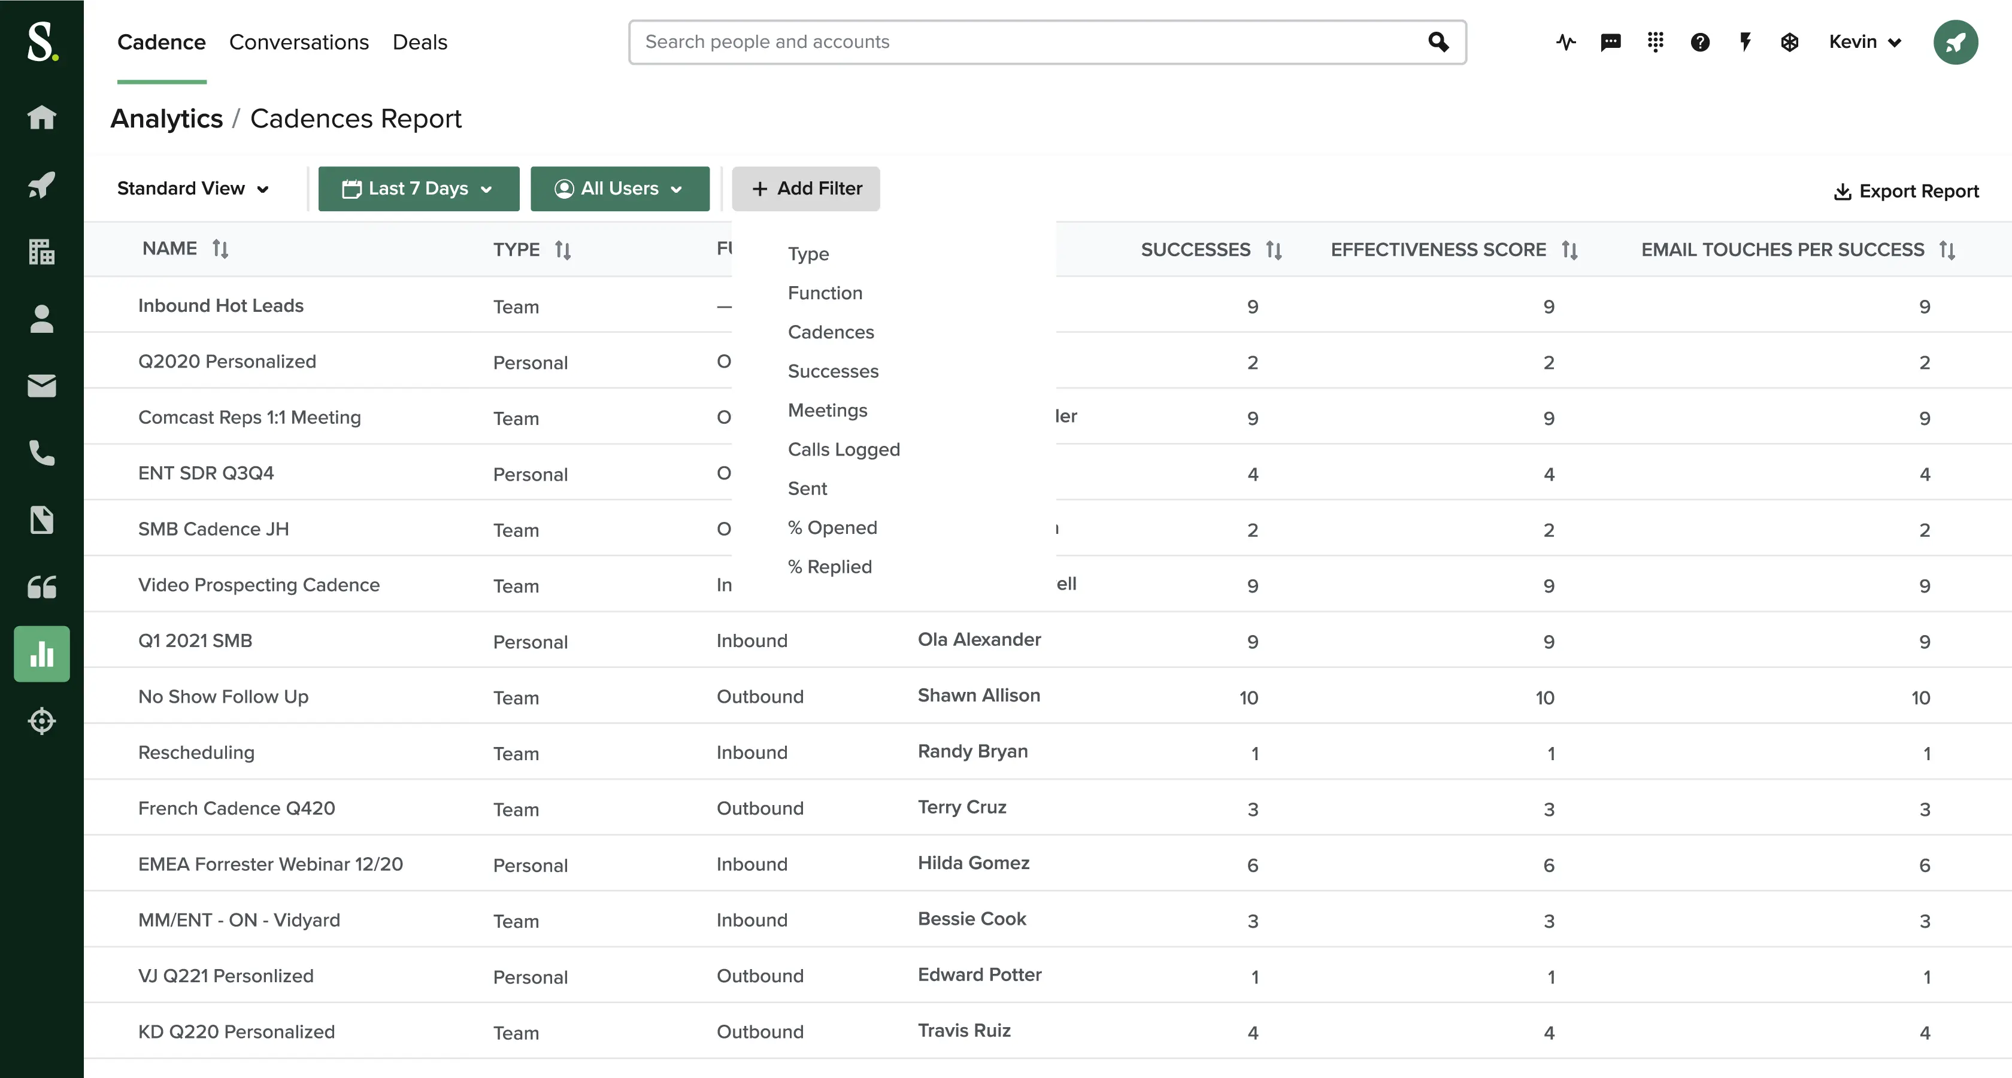Click the green rocket avatar button

pyautogui.click(x=1955, y=42)
